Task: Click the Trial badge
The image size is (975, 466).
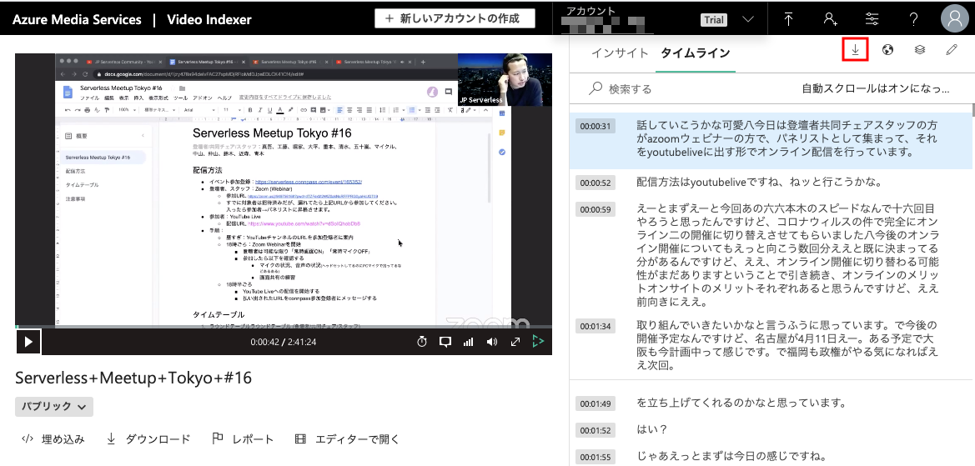Action: (713, 20)
